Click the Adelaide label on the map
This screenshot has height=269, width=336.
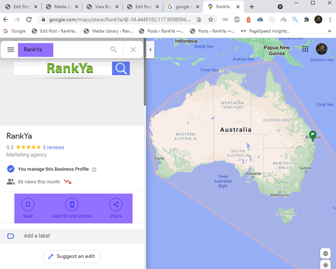(253, 173)
